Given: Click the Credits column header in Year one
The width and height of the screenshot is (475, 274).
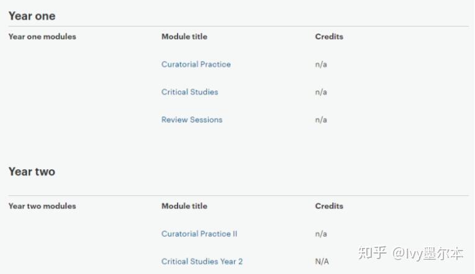Looking at the screenshot, I should (329, 37).
